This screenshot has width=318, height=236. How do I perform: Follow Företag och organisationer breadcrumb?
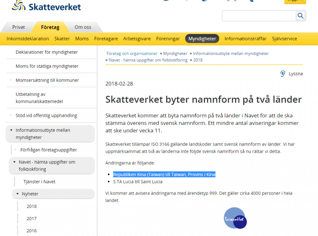tap(132, 54)
